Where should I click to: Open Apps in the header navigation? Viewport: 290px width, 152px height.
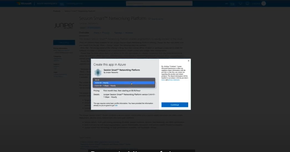[x=62, y=4]
